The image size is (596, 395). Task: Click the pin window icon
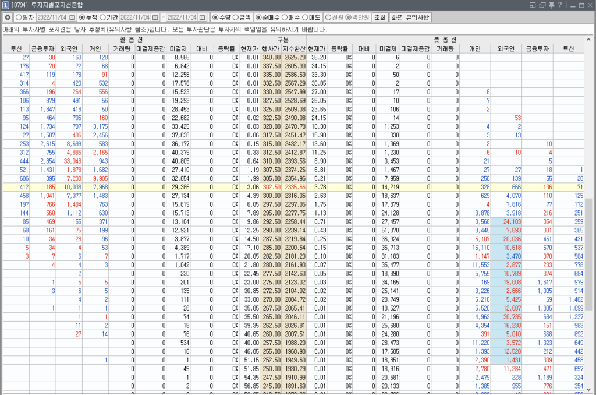pyautogui.click(x=551, y=5)
